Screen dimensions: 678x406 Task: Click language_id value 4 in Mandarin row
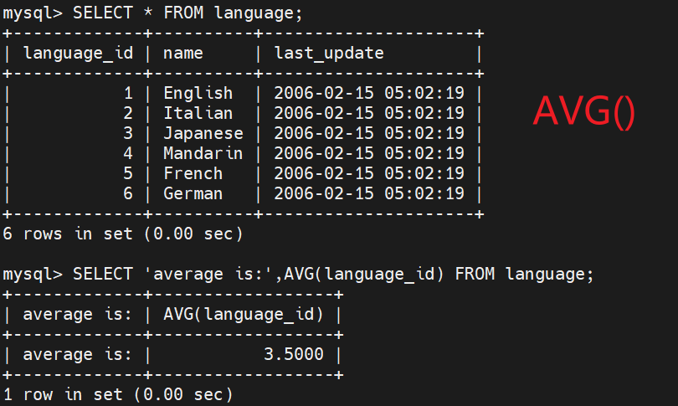pos(128,153)
